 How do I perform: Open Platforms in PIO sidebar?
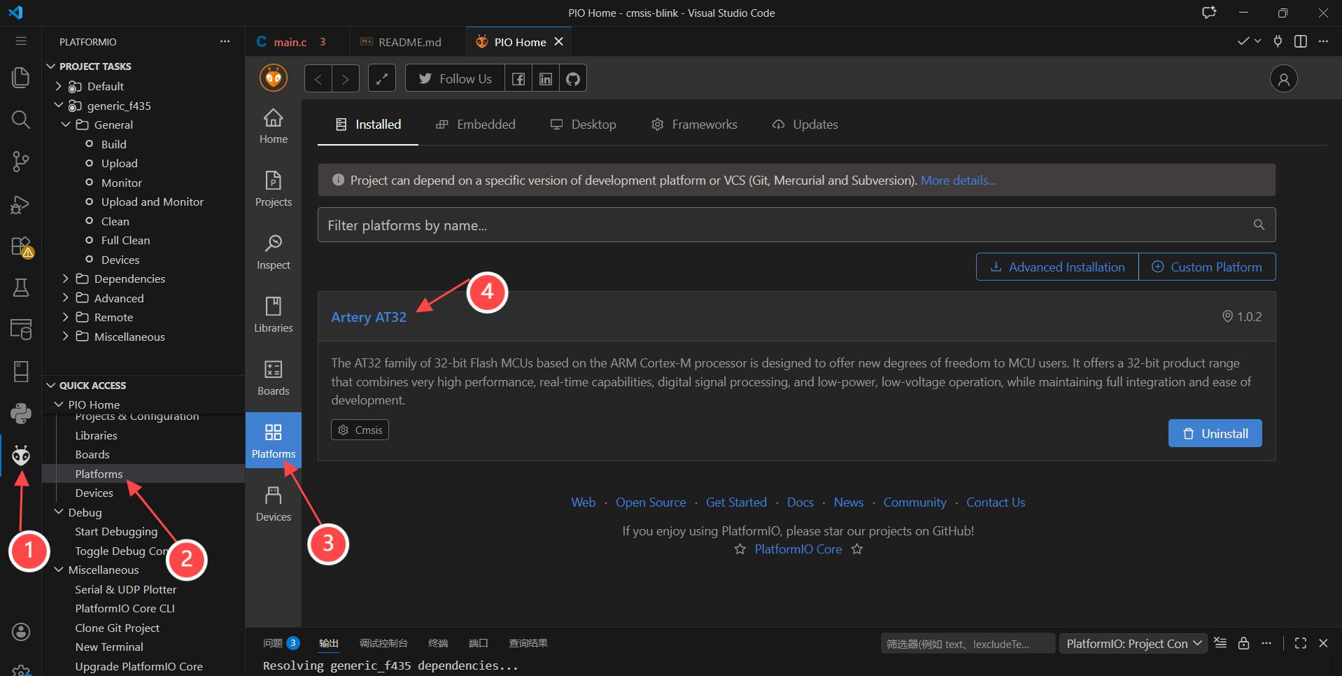[x=274, y=440]
